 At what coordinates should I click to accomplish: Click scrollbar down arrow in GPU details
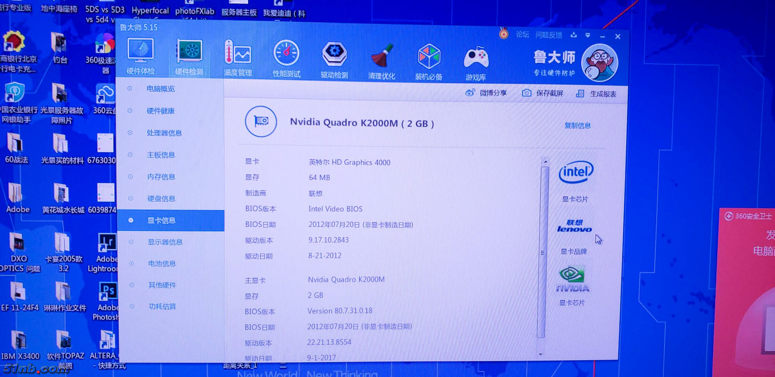click(x=541, y=354)
